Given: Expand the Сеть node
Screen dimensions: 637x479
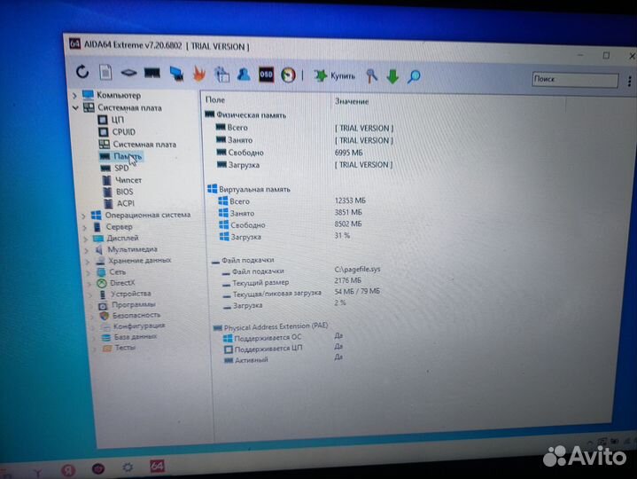Looking at the screenshot, I should pyautogui.click(x=89, y=272).
